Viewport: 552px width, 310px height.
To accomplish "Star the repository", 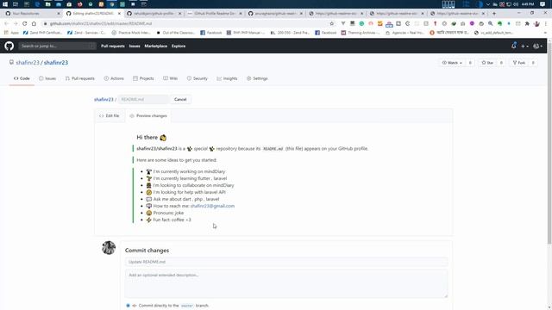I will pos(487,63).
